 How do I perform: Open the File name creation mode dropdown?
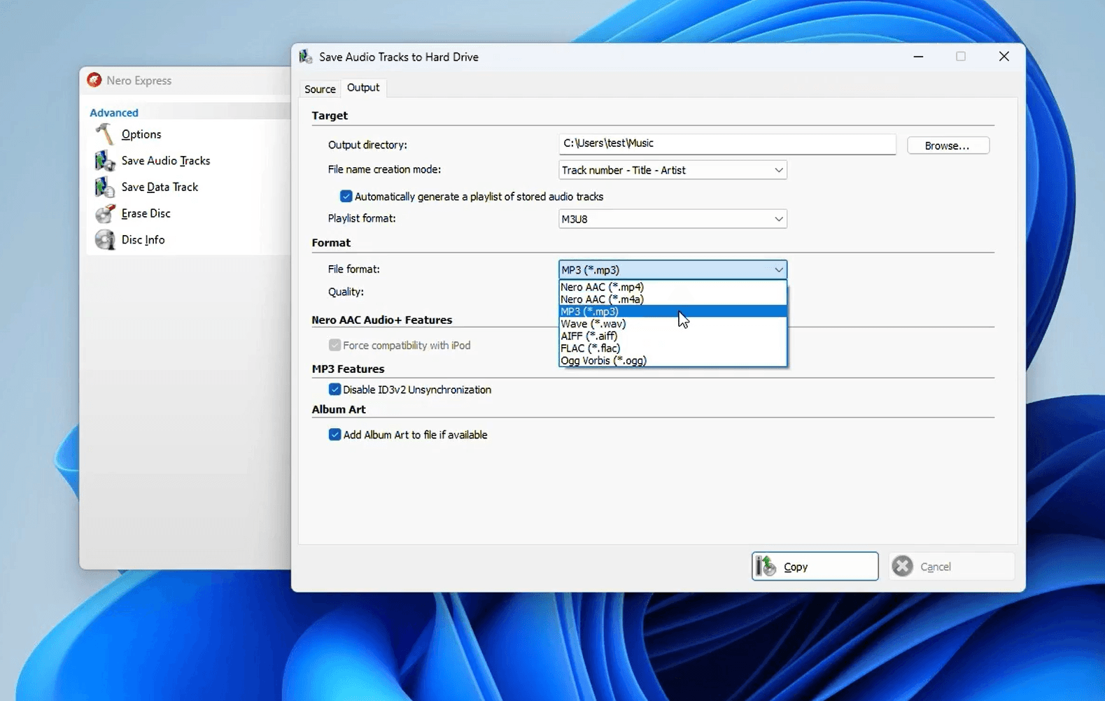pyautogui.click(x=673, y=170)
